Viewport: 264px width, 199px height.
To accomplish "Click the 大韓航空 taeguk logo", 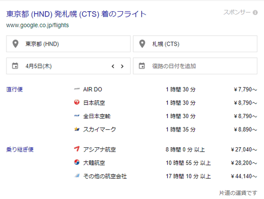I will click(x=77, y=162).
